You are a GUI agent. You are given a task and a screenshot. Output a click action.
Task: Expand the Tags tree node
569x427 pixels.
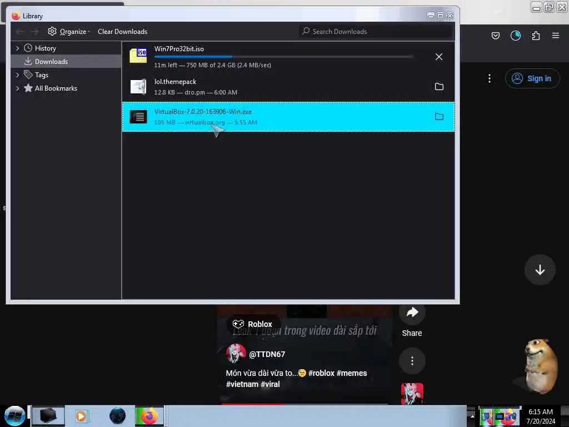[17, 75]
